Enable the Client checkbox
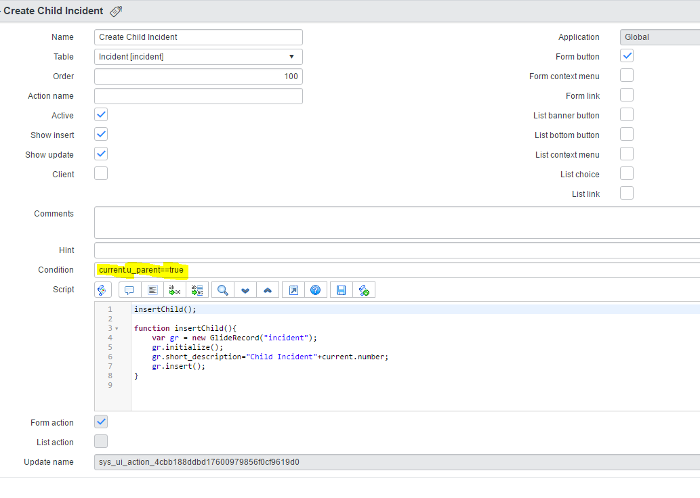Screen dimensions: 700x498 coord(102,173)
